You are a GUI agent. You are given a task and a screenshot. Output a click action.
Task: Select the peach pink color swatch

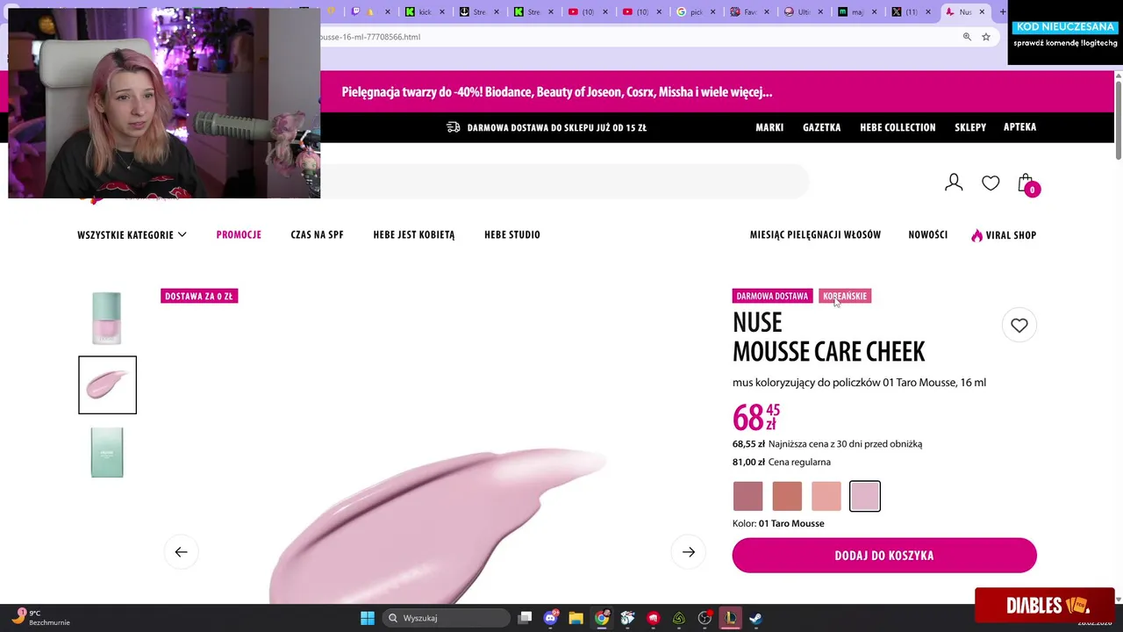click(x=826, y=496)
